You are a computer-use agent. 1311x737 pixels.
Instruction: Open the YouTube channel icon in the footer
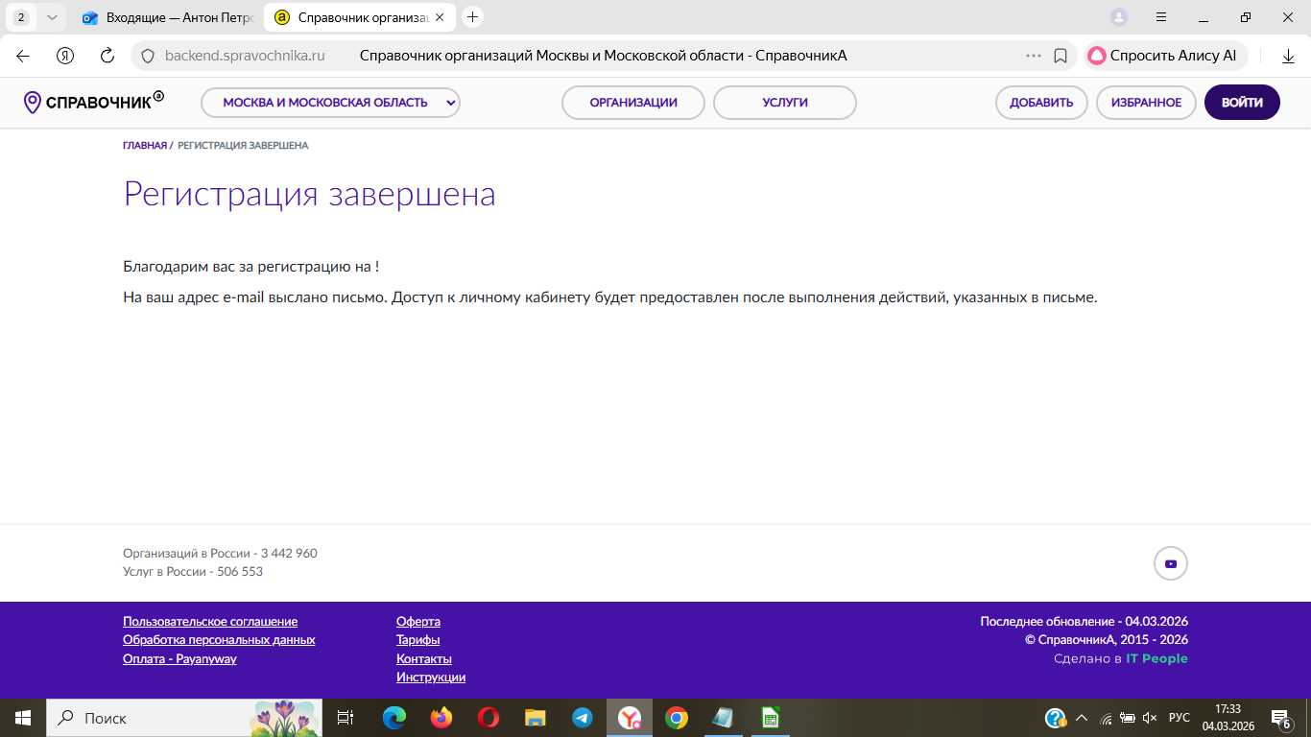coord(1170,563)
